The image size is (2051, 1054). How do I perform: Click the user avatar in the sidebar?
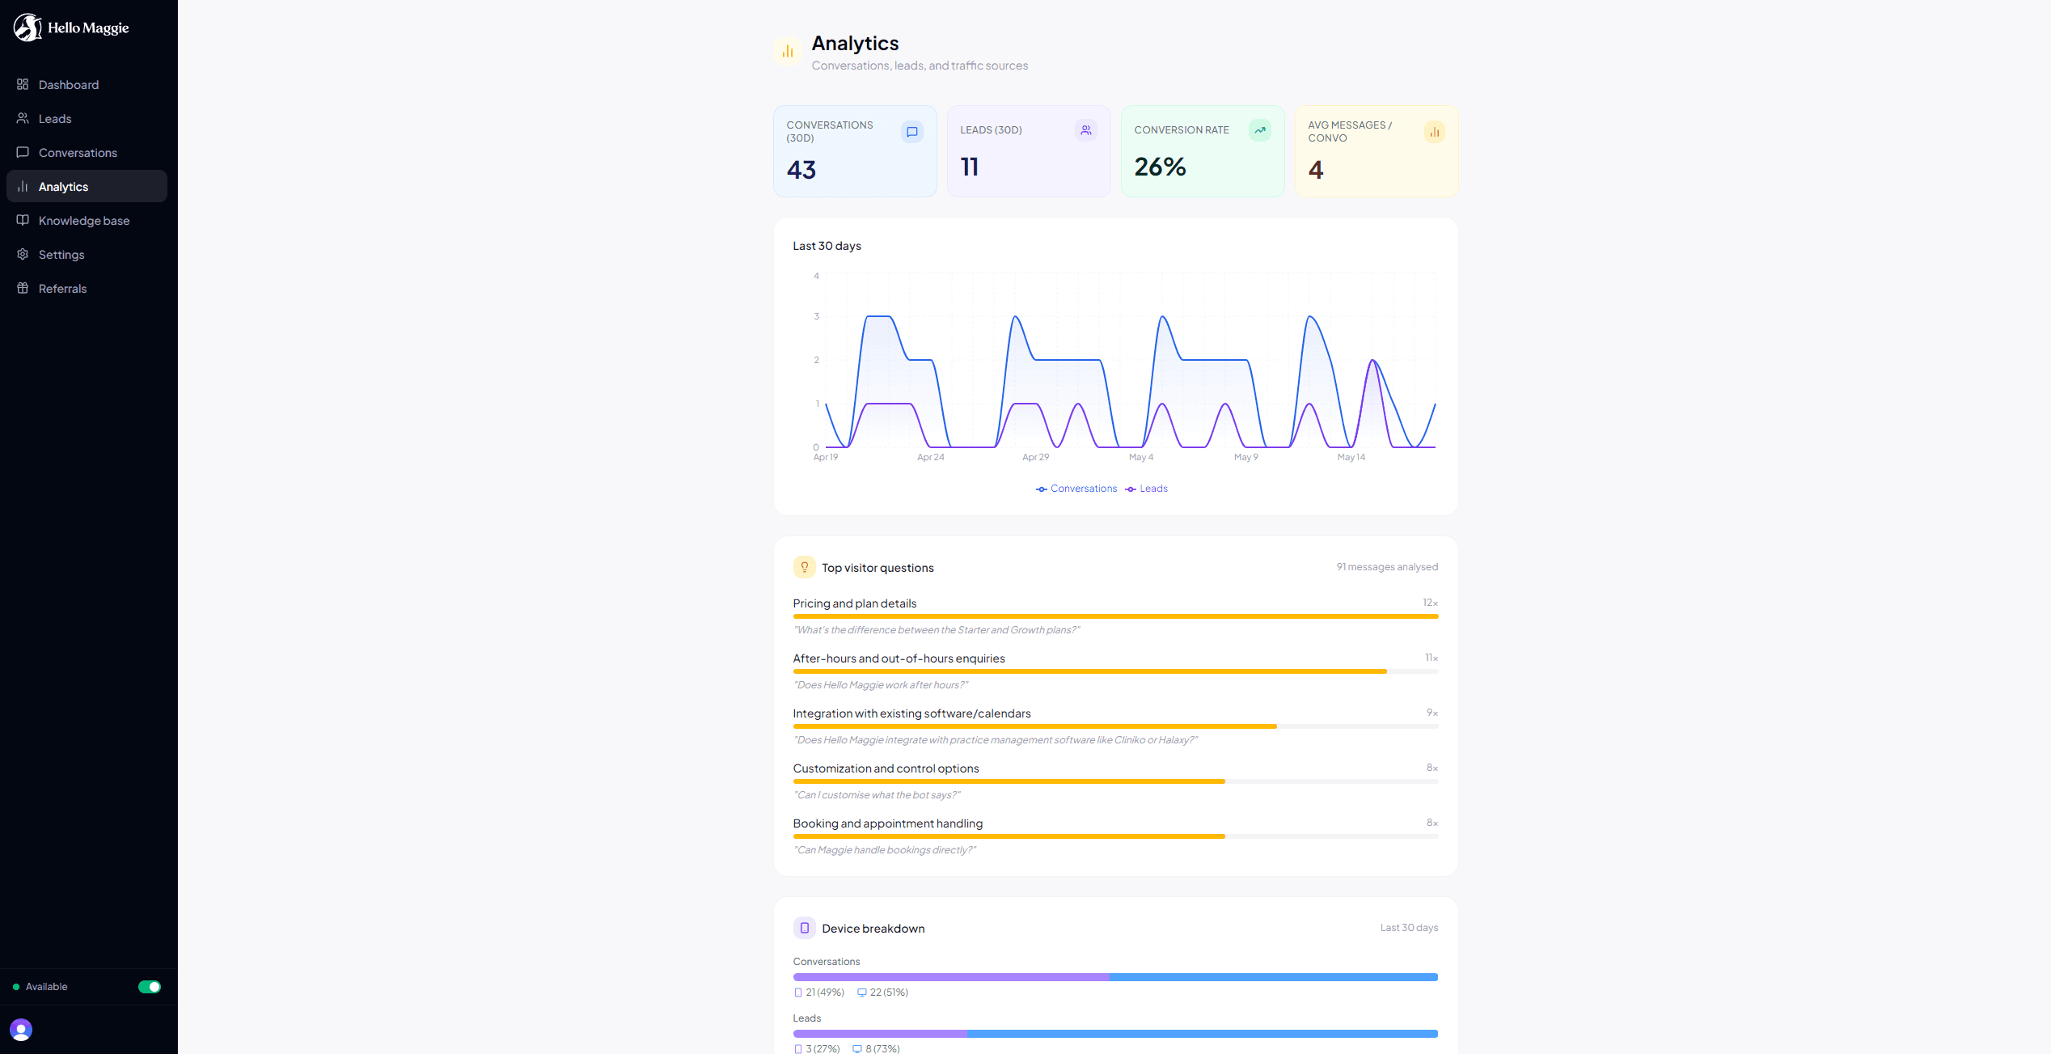click(21, 1030)
